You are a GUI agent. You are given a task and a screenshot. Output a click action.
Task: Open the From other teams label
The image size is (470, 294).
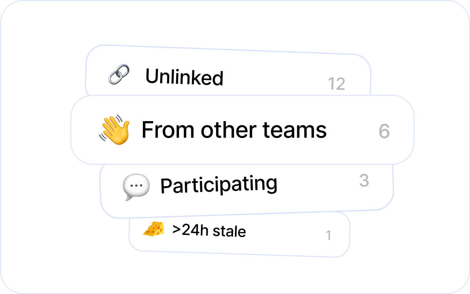point(234,130)
